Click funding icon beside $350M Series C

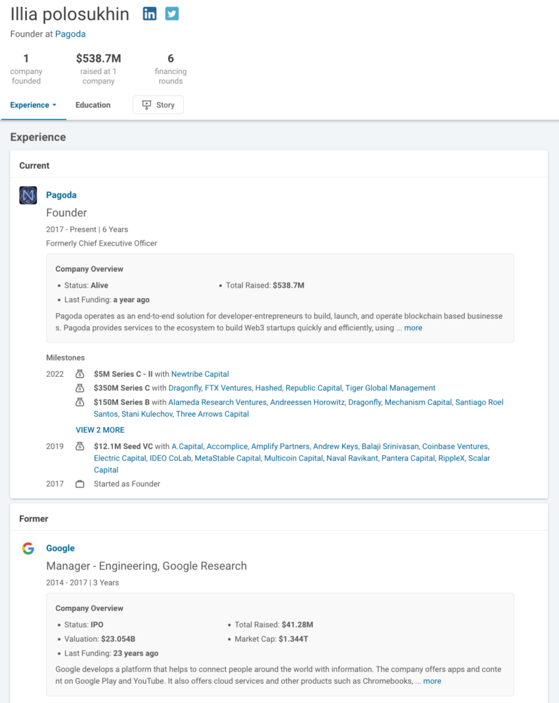(80, 388)
